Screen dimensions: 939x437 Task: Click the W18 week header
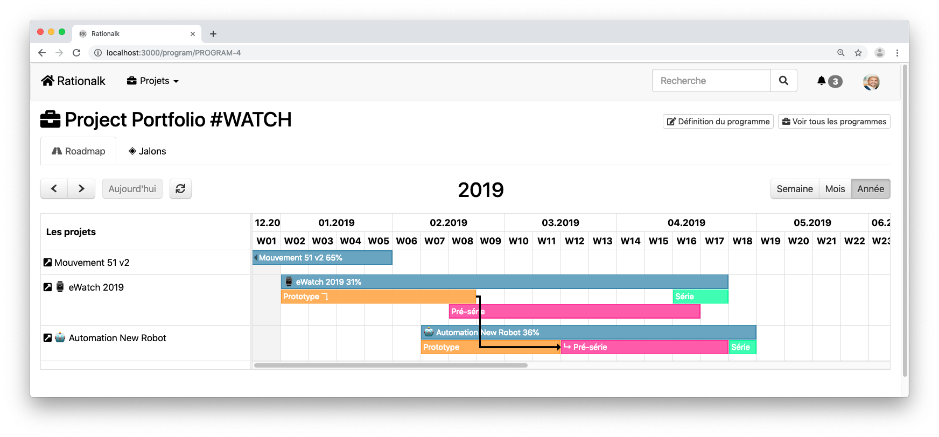pos(742,241)
